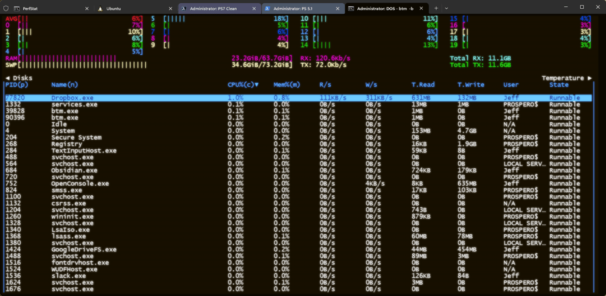Sort by the PID column header
Image resolution: width=606 pixels, height=296 pixels.
(x=16, y=84)
